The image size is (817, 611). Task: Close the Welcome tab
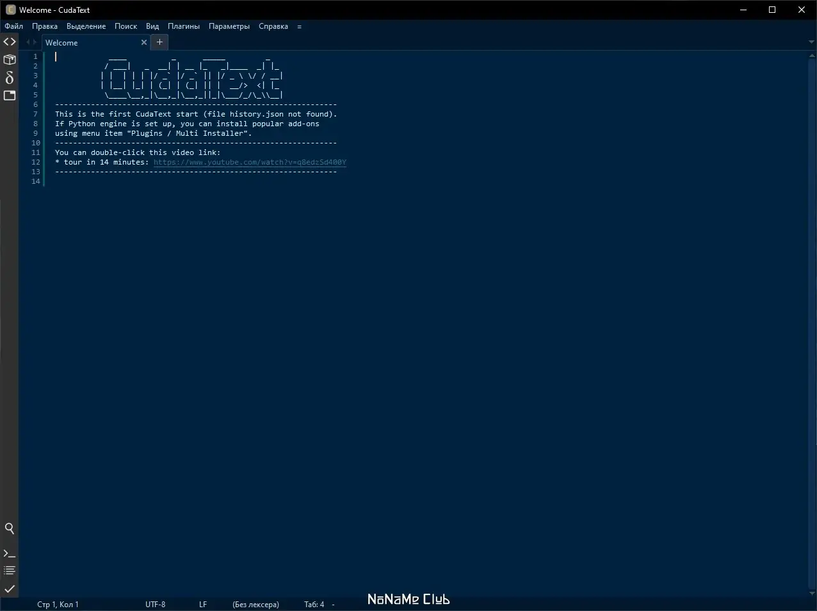[x=144, y=42]
